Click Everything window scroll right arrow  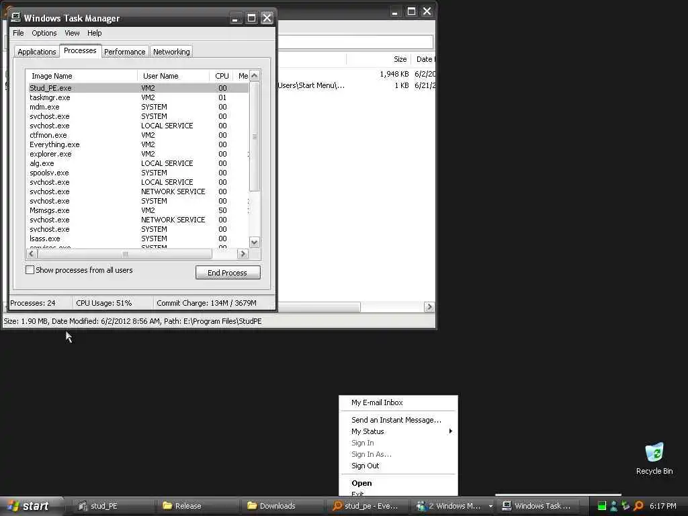click(x=429, y=306)
